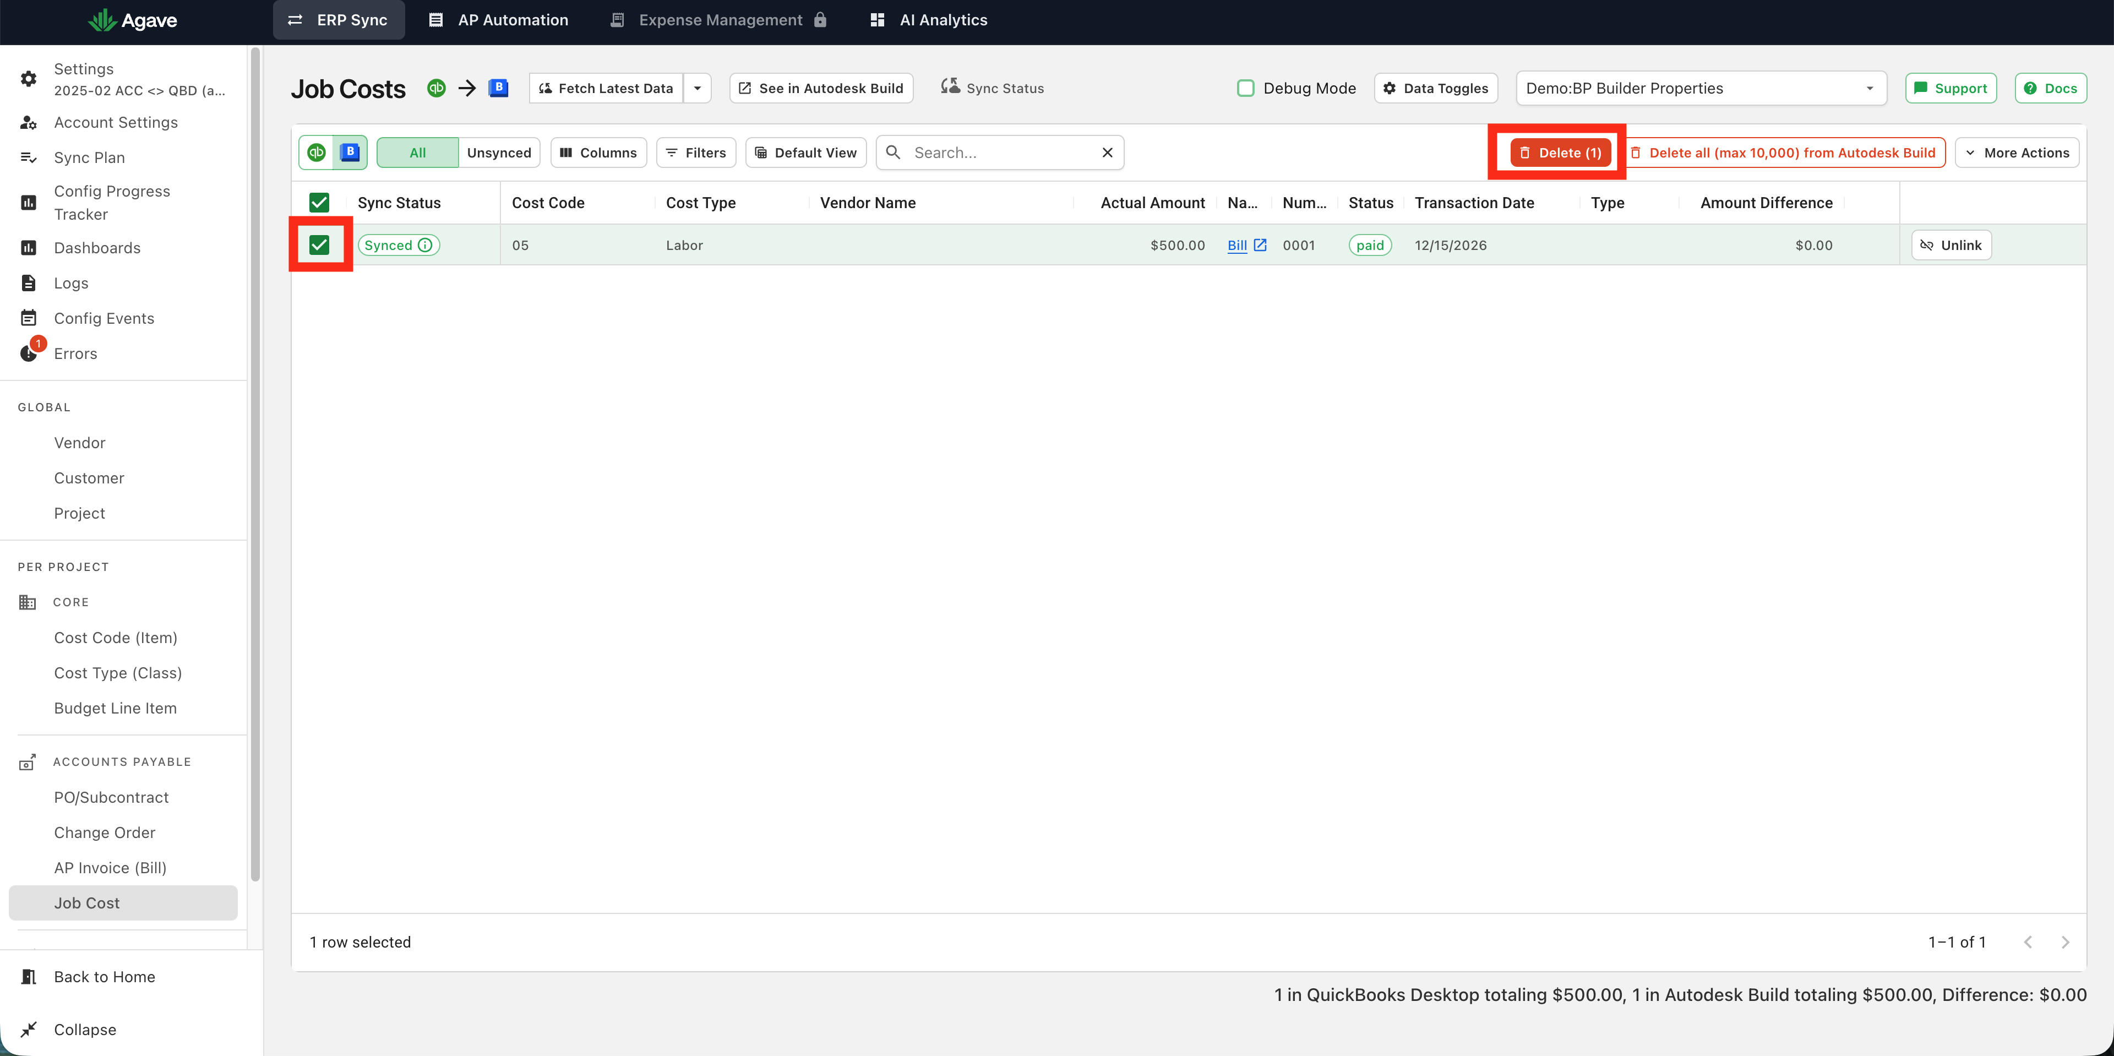2114x1056 pixels.
Task: Click the Delete (1) button
Action: [x=1561, y=153]
